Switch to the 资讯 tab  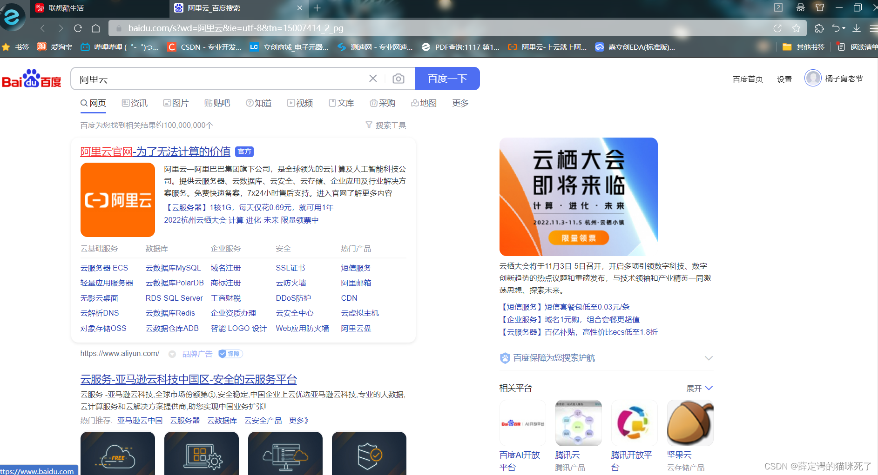(135, 103)
